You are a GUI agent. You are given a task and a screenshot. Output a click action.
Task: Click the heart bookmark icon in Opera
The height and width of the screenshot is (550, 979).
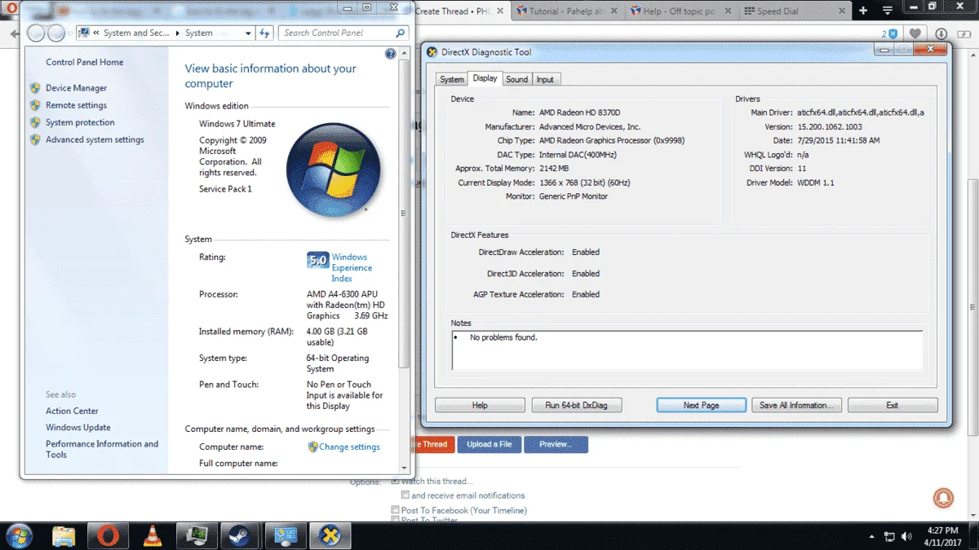coord(916,33)
